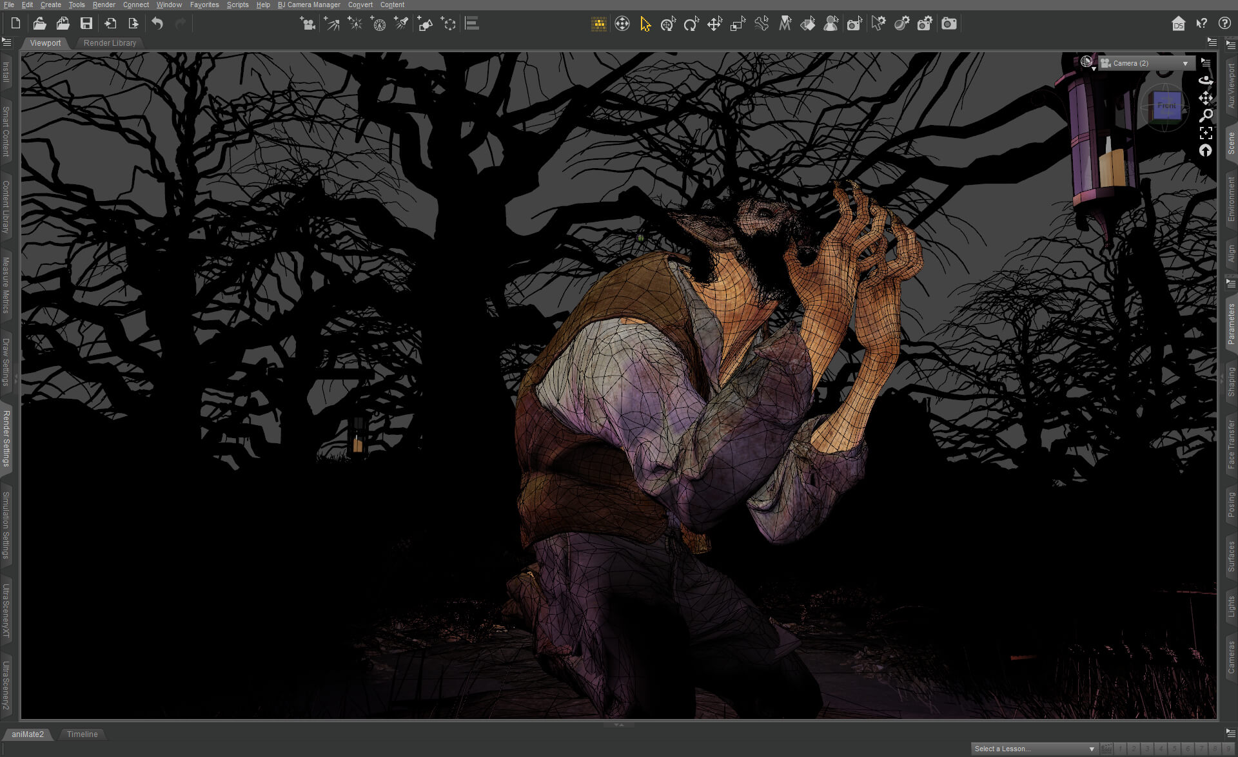Open the Render menu
Image resolution: width=1238 pixels, height=757 pixels.
104,5
